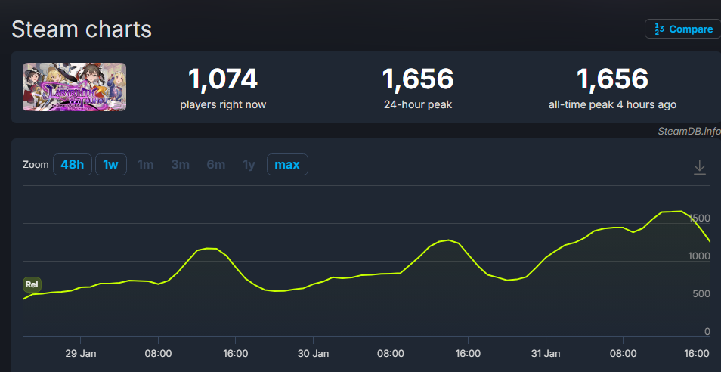
Task: Click the all-time peak 4 hours ago text
Action: pos(612,105)
